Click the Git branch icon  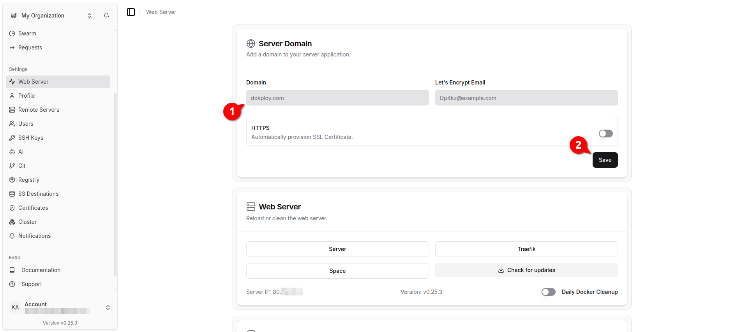click(x=12, y=166)
